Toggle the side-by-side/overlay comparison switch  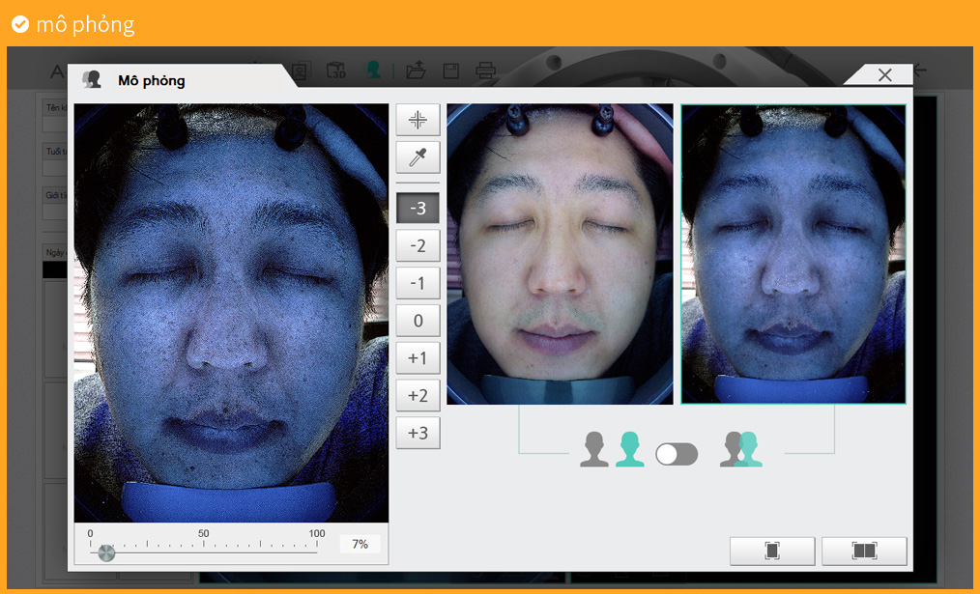[x=677, y=454]
